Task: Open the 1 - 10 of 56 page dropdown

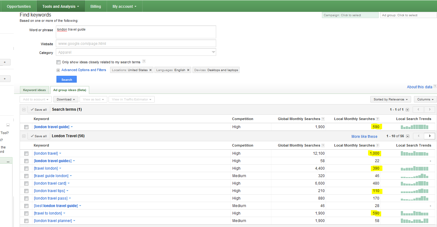Action: click(x=407, y=136)
